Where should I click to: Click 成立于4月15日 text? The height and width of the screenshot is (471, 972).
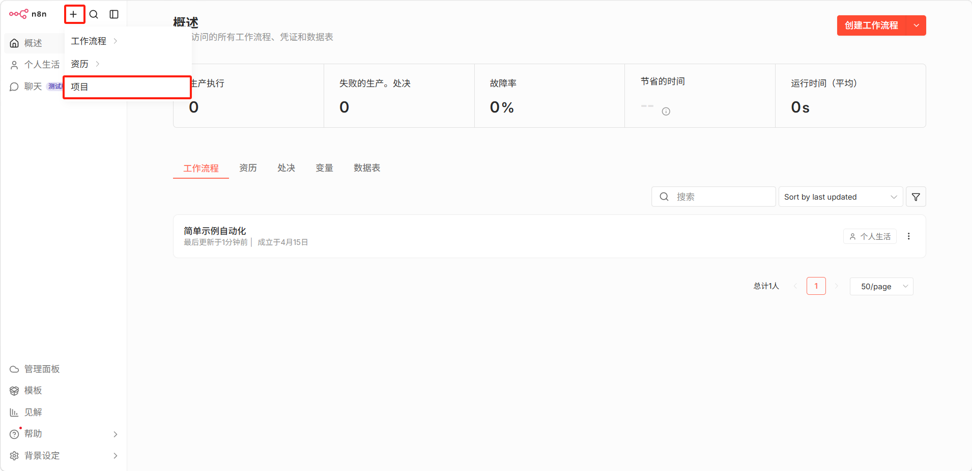tap(283, 242)
